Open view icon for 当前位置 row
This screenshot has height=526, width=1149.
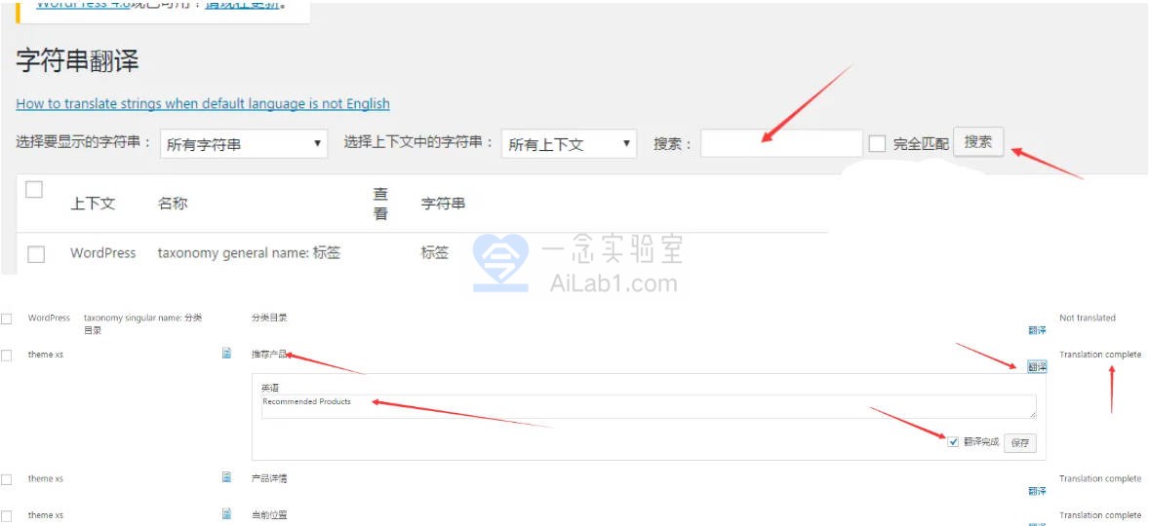pos(227,513)
